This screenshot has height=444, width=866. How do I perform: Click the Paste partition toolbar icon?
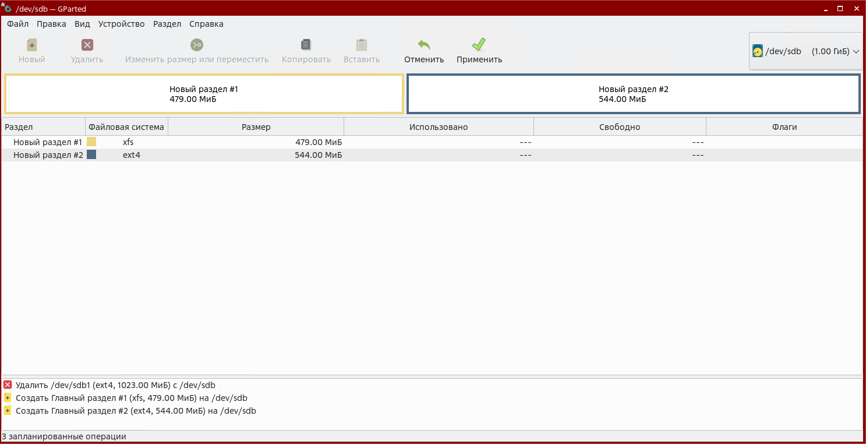coord(362,45)
